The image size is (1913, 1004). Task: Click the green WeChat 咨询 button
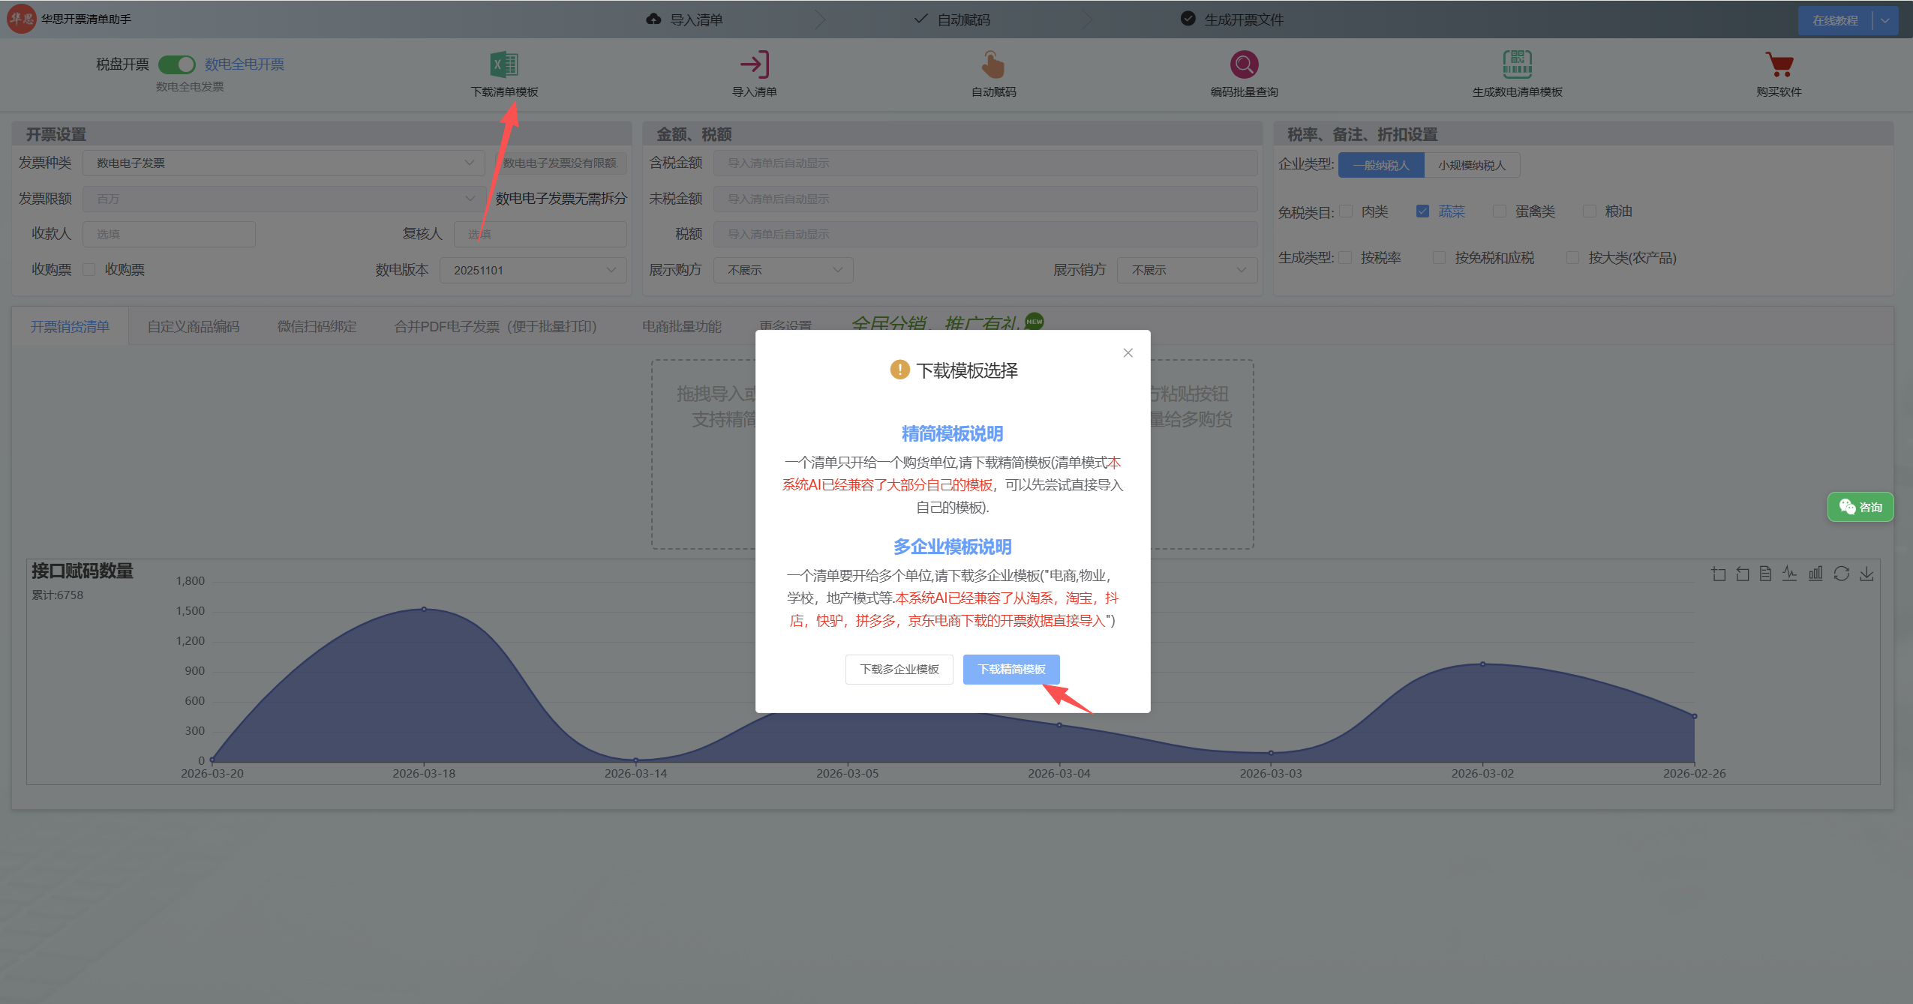1860,508
